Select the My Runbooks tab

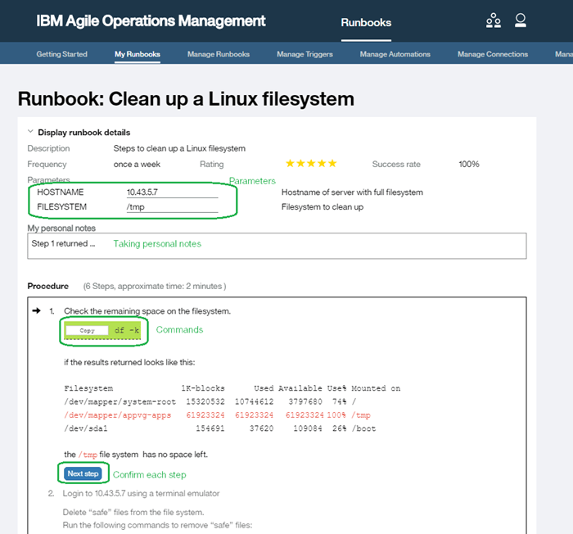138,54
